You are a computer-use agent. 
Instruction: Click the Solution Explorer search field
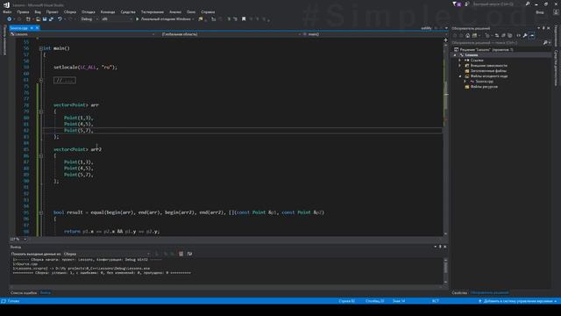(497, 43)
